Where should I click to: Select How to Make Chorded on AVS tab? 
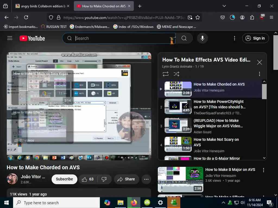point(104,6)
